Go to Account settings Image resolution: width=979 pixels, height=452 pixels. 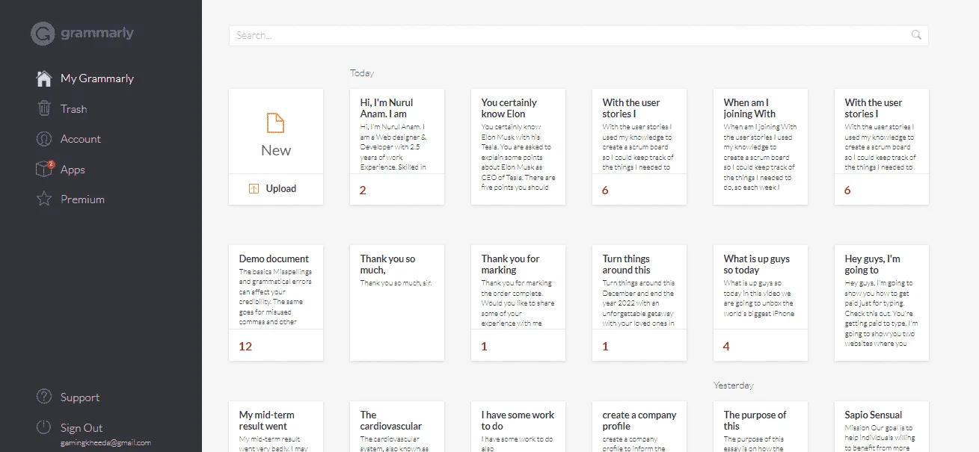click(x=81, y=139)
